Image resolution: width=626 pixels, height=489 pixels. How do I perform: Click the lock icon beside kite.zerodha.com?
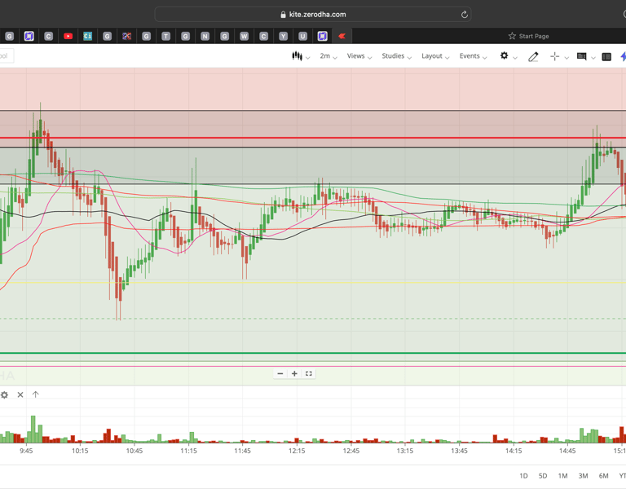point(283,15)
